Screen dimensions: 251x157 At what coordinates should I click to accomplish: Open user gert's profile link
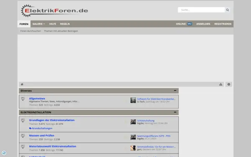(x=139, y=149)
